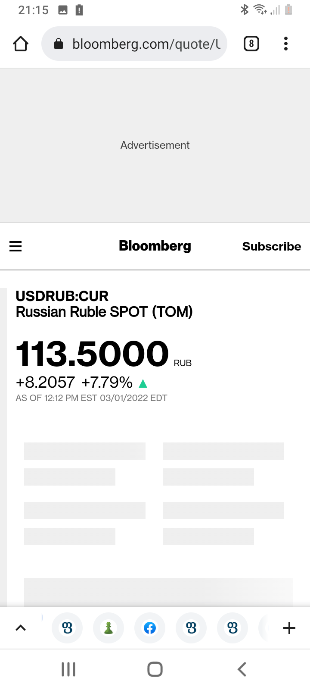Viewport: 310px width, 690px height.
Task: Tap the USDRUB:CUR ticker heading
Action: tap(62, 296)
